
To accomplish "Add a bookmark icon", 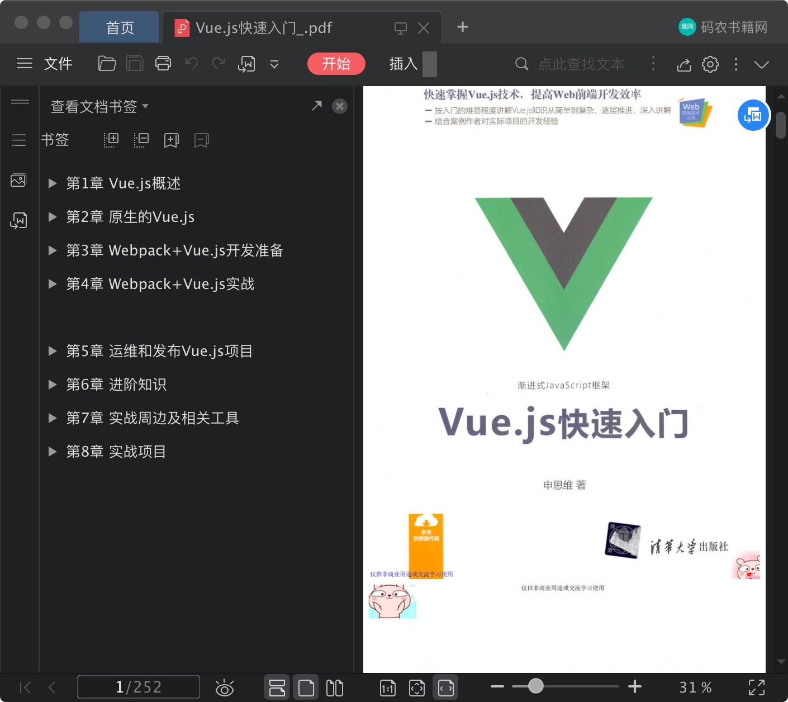I will tap(171, 140).
